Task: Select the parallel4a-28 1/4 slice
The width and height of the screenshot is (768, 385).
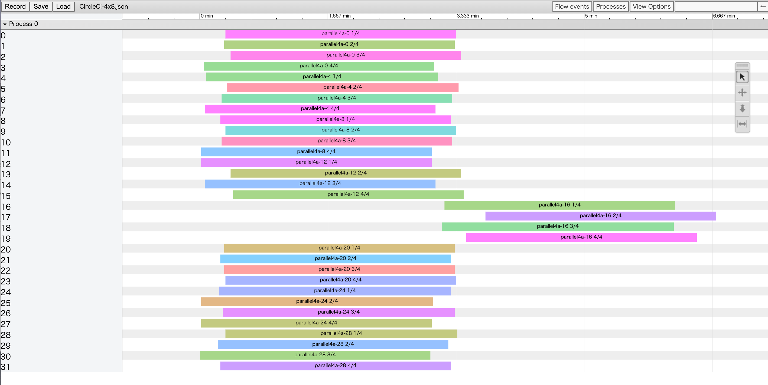Action: pyautogui.click(x=341, y=334)
